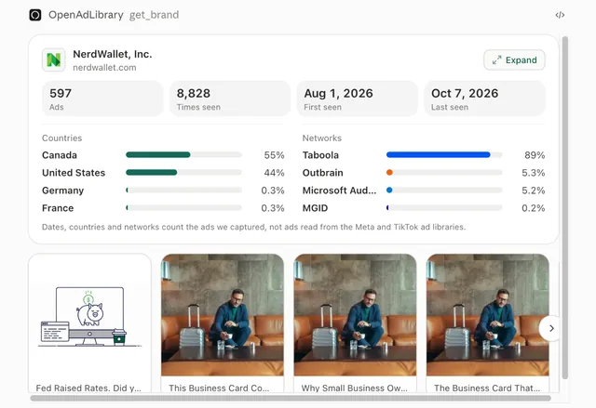Viewport: 596px width, 408px height.
Task: Show next ads with the carousel arrow
Action: (x=551, y=328)
